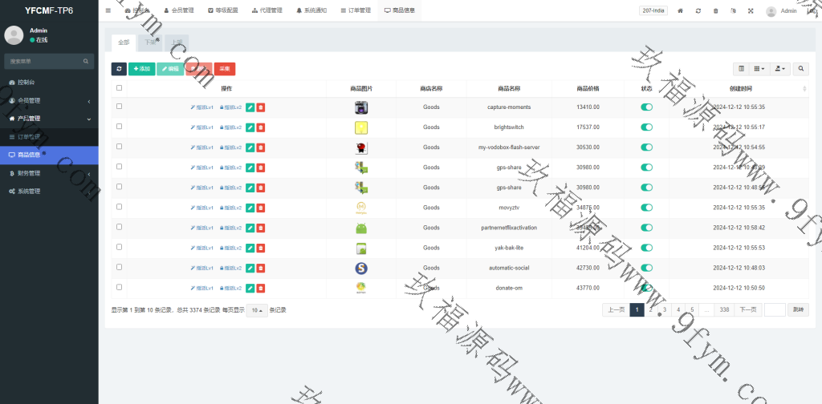This screenshot has height=404, width=822.
Task: Click the hamburger menu icon in header
Action: point(108,10)
